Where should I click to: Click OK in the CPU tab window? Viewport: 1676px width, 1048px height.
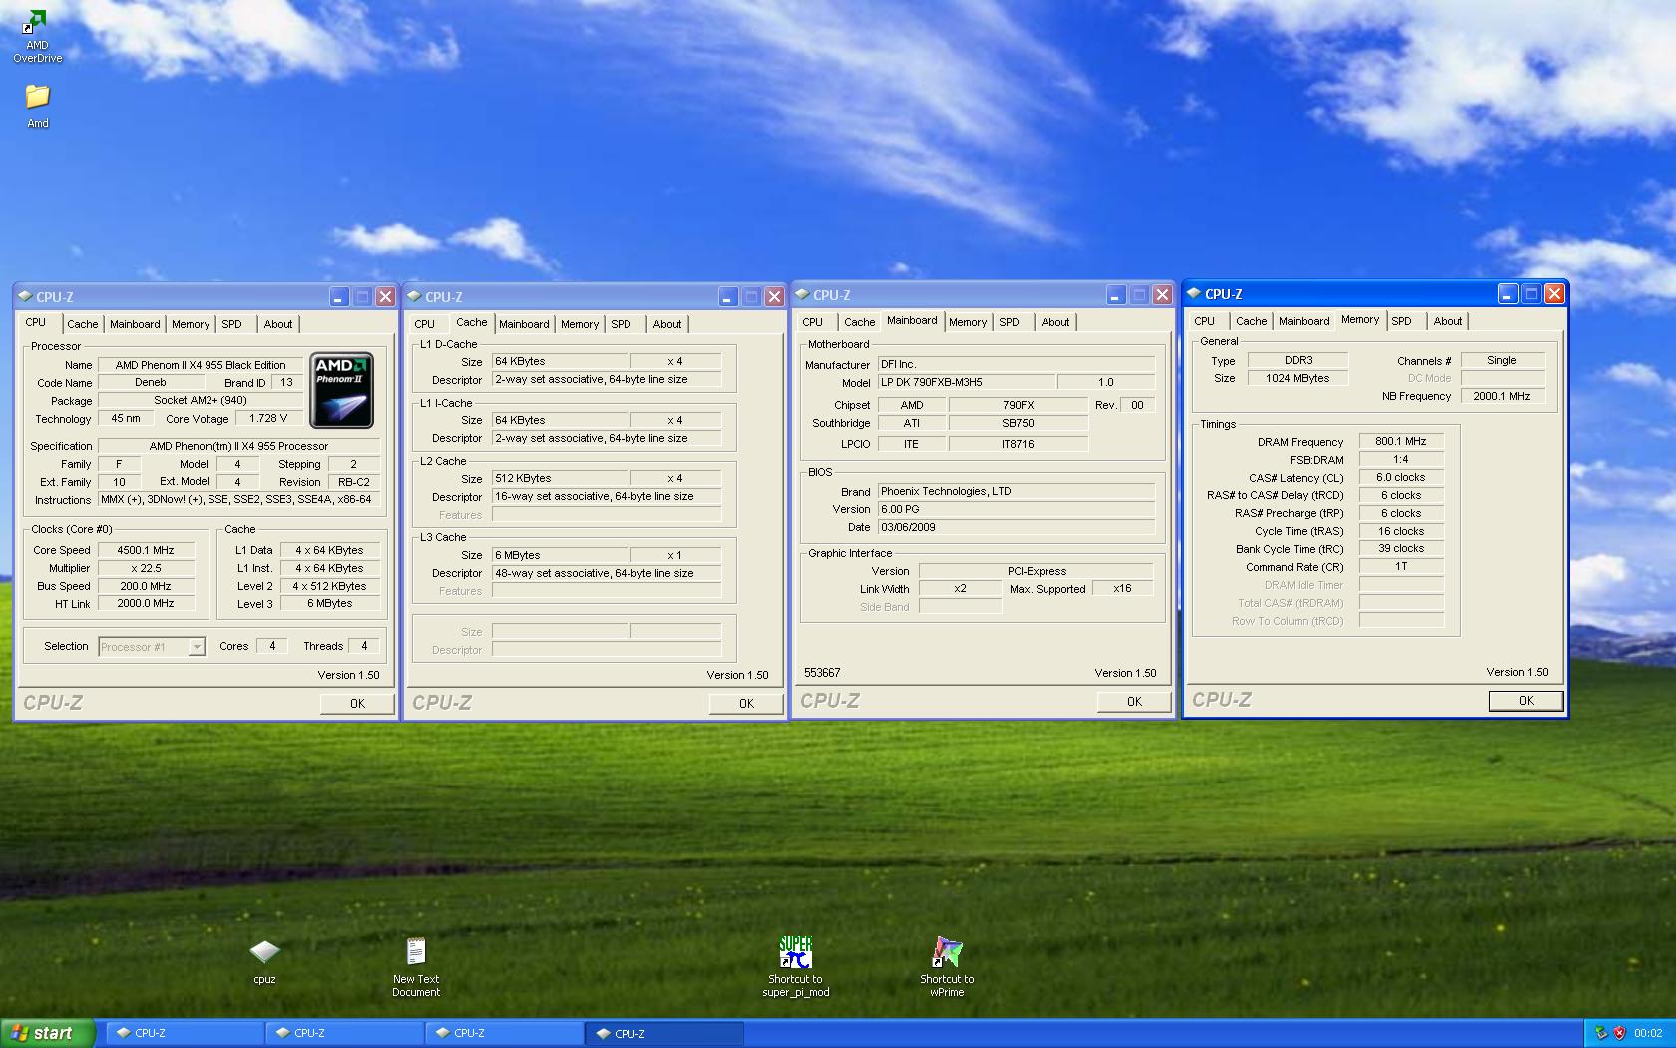pos(357,704)
